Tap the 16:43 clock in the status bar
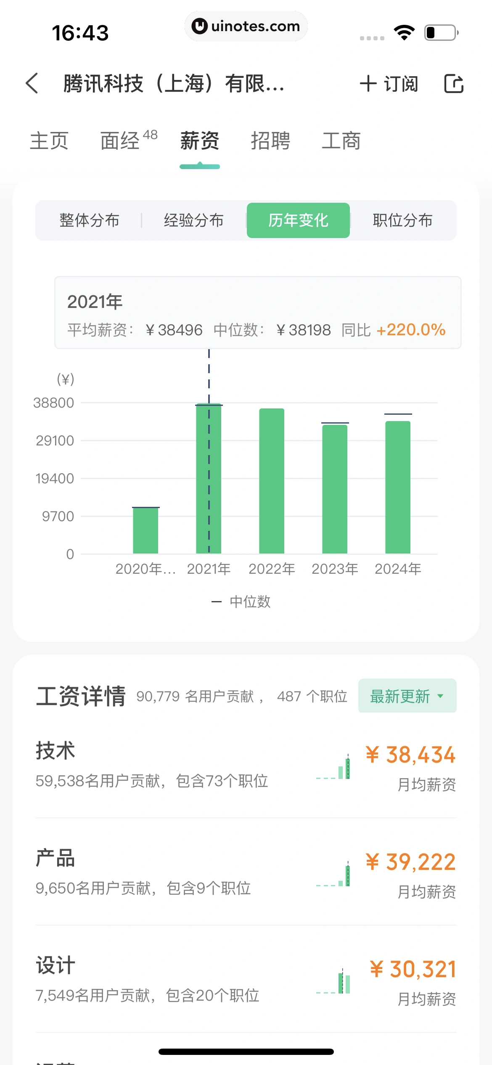Image resolution: width=492 pixels, height=1065 pixels. (x=80, y=33)
